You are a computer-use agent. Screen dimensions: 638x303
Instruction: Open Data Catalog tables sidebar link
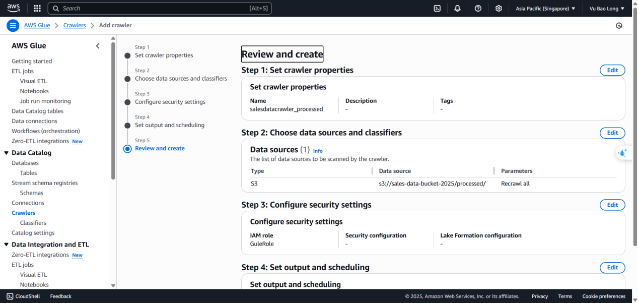[x=38, y=111]
